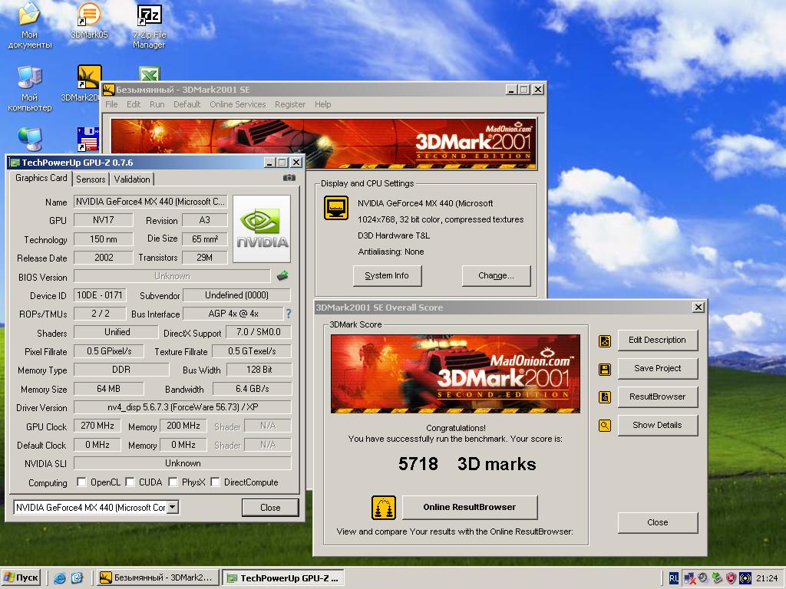786x589 pixels.
Task: Open the Register menu in 3DMark2001
Action: (x=289, y=104)
